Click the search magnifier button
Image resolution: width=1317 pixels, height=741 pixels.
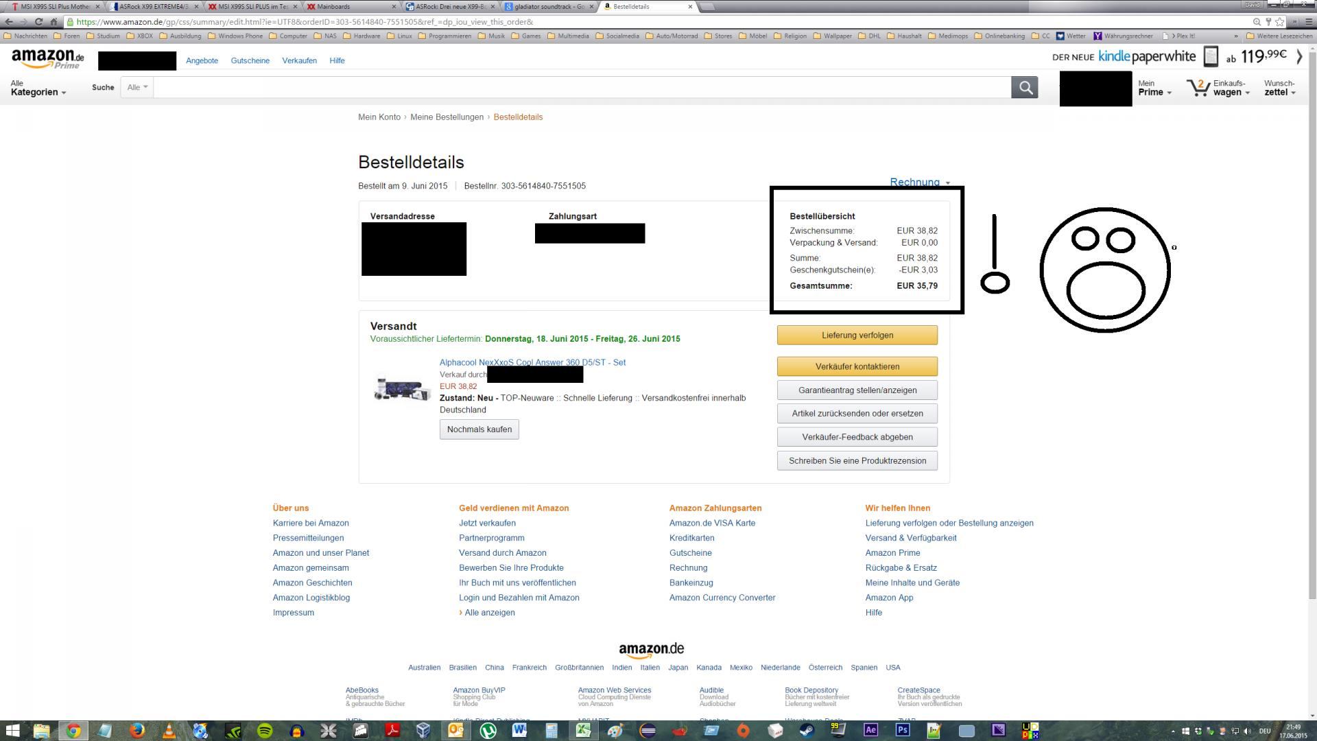pos(1024,87)
